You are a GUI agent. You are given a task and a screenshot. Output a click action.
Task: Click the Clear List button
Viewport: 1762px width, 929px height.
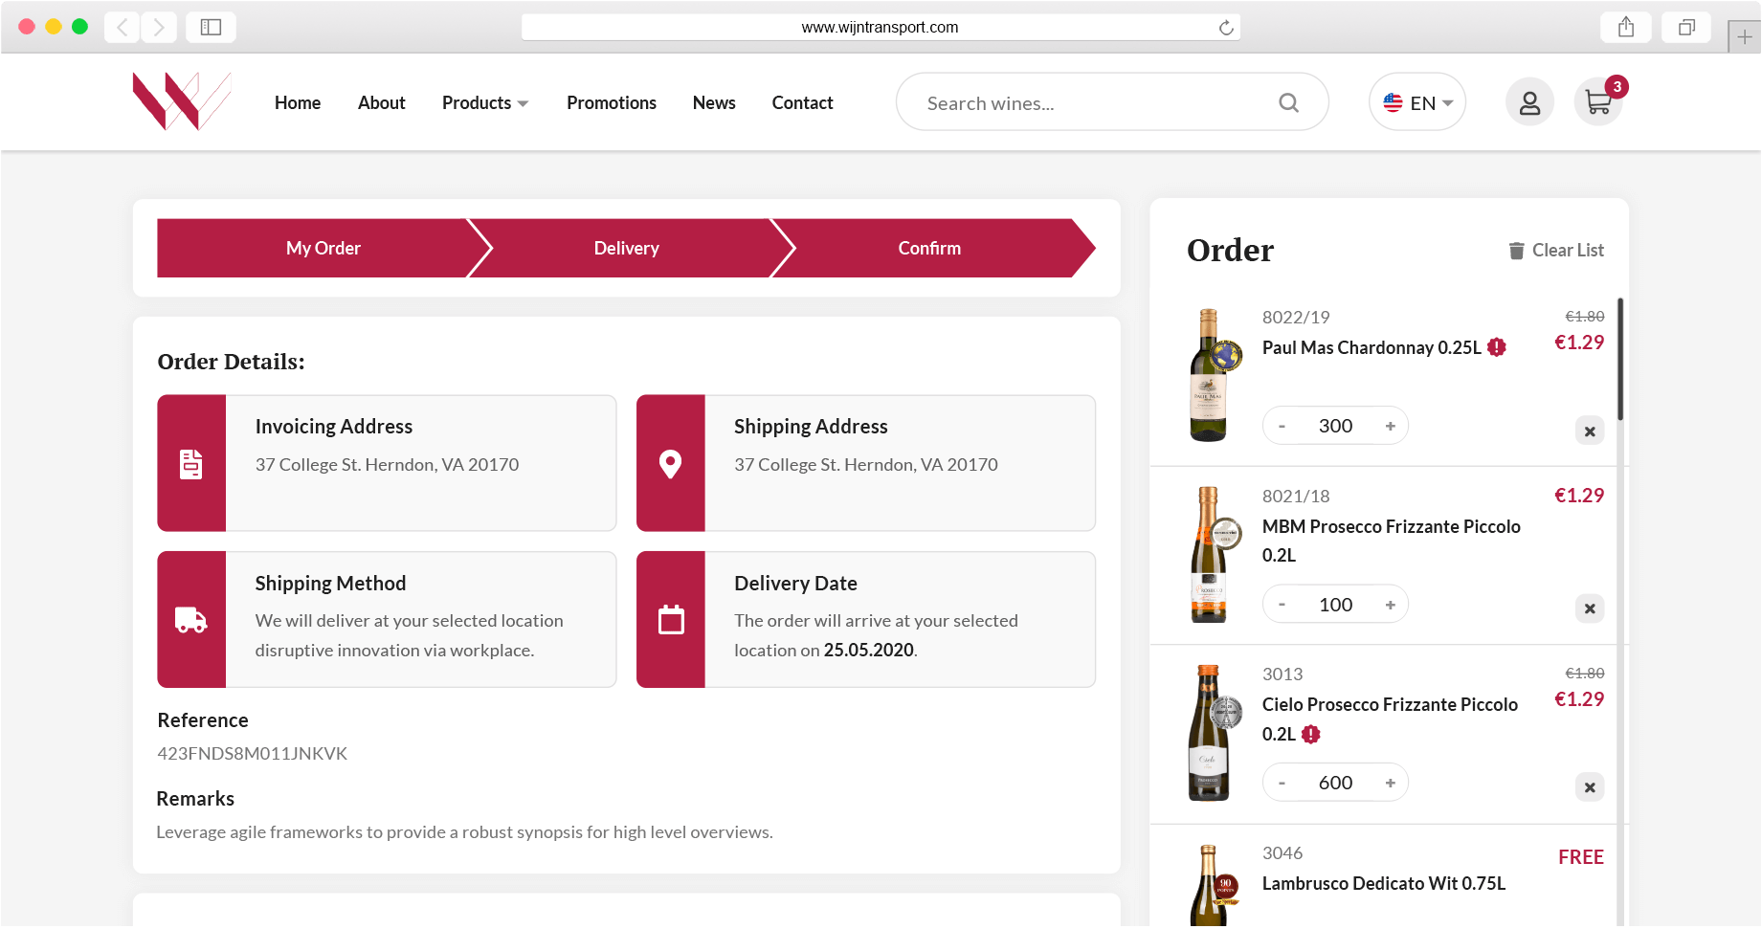1556,250
